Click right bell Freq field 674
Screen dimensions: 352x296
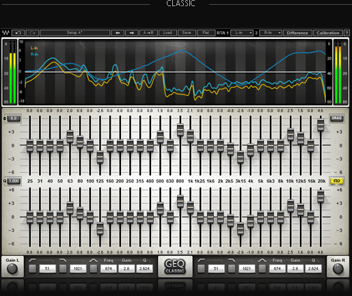point(277,269)
